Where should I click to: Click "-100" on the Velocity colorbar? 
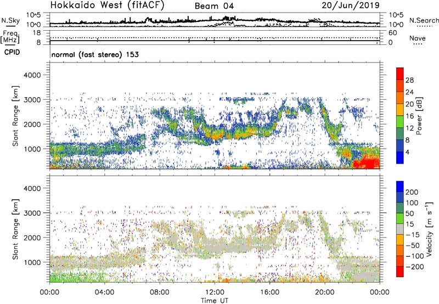point(414,256)
